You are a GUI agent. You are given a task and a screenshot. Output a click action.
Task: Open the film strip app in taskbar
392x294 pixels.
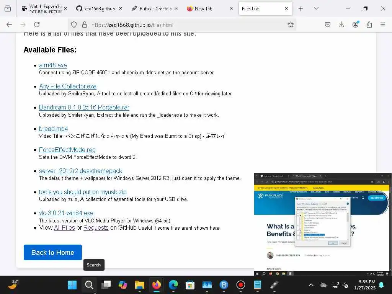pyautogui.click(x=224, y=285)
